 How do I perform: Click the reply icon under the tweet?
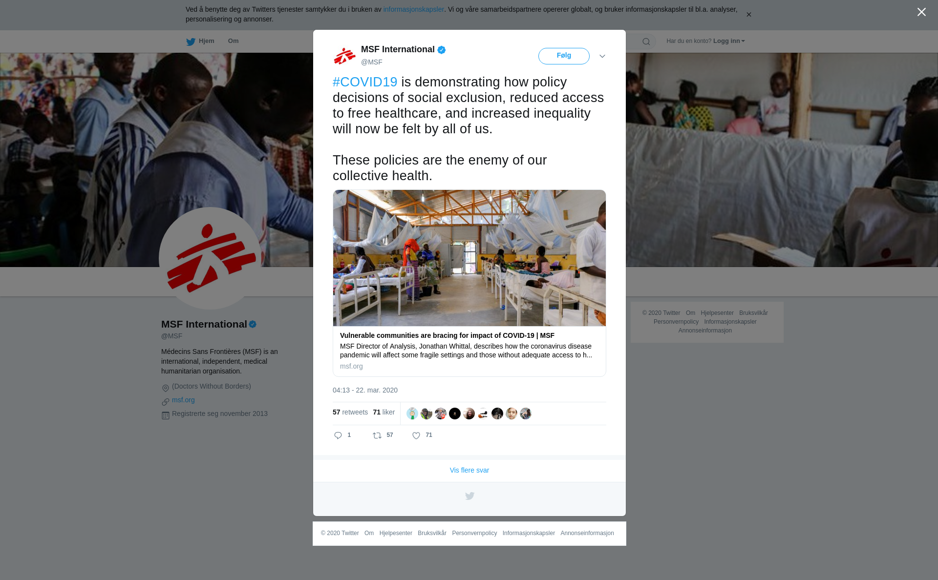point(338,435)
